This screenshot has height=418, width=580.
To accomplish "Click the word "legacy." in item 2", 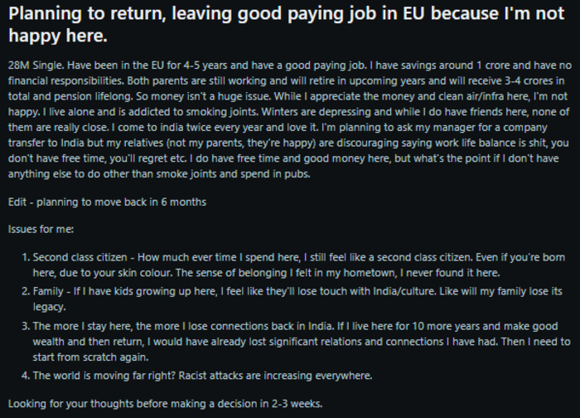I will [x=49, y=307].
